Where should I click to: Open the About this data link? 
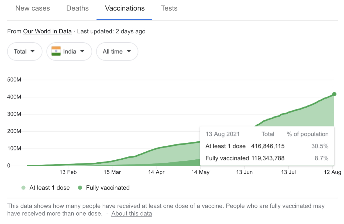(x=132, y=214)
